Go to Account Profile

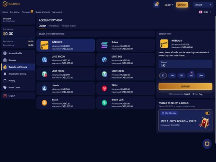tap(18, 53)
